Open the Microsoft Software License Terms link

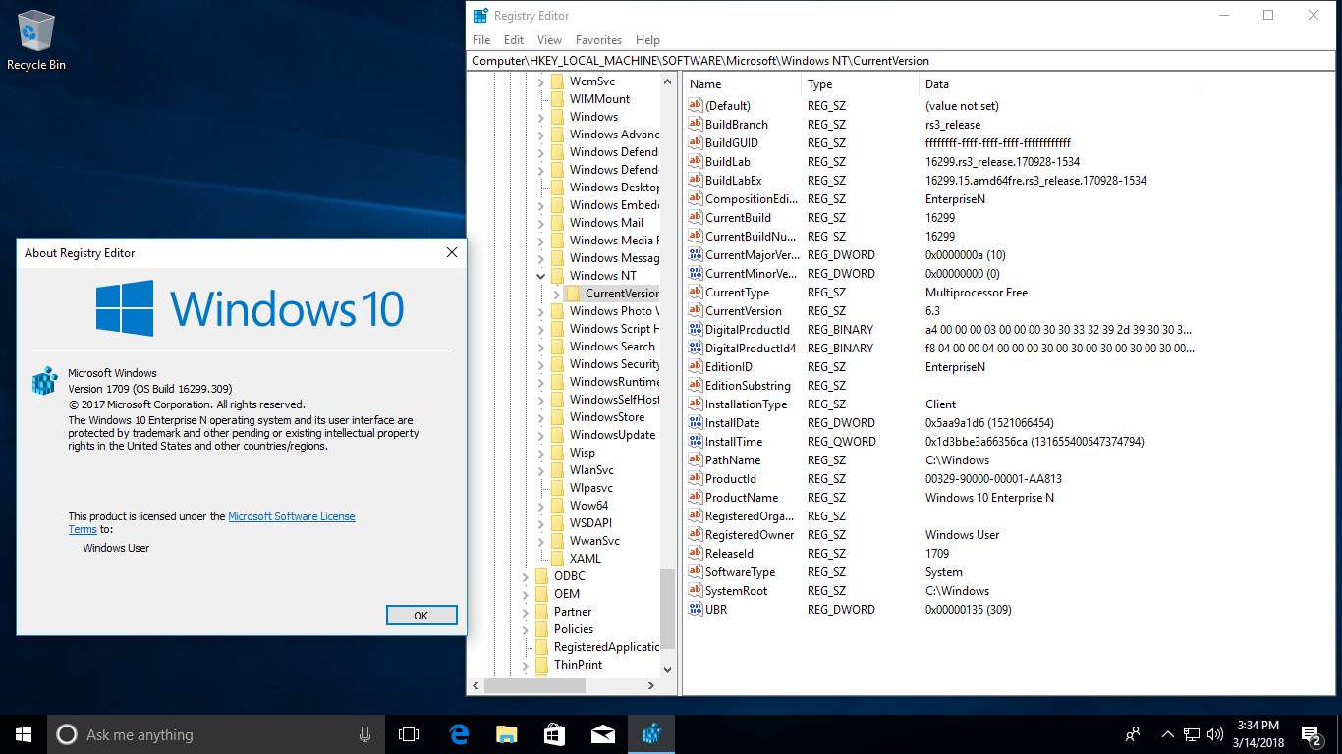coord(291,516)
